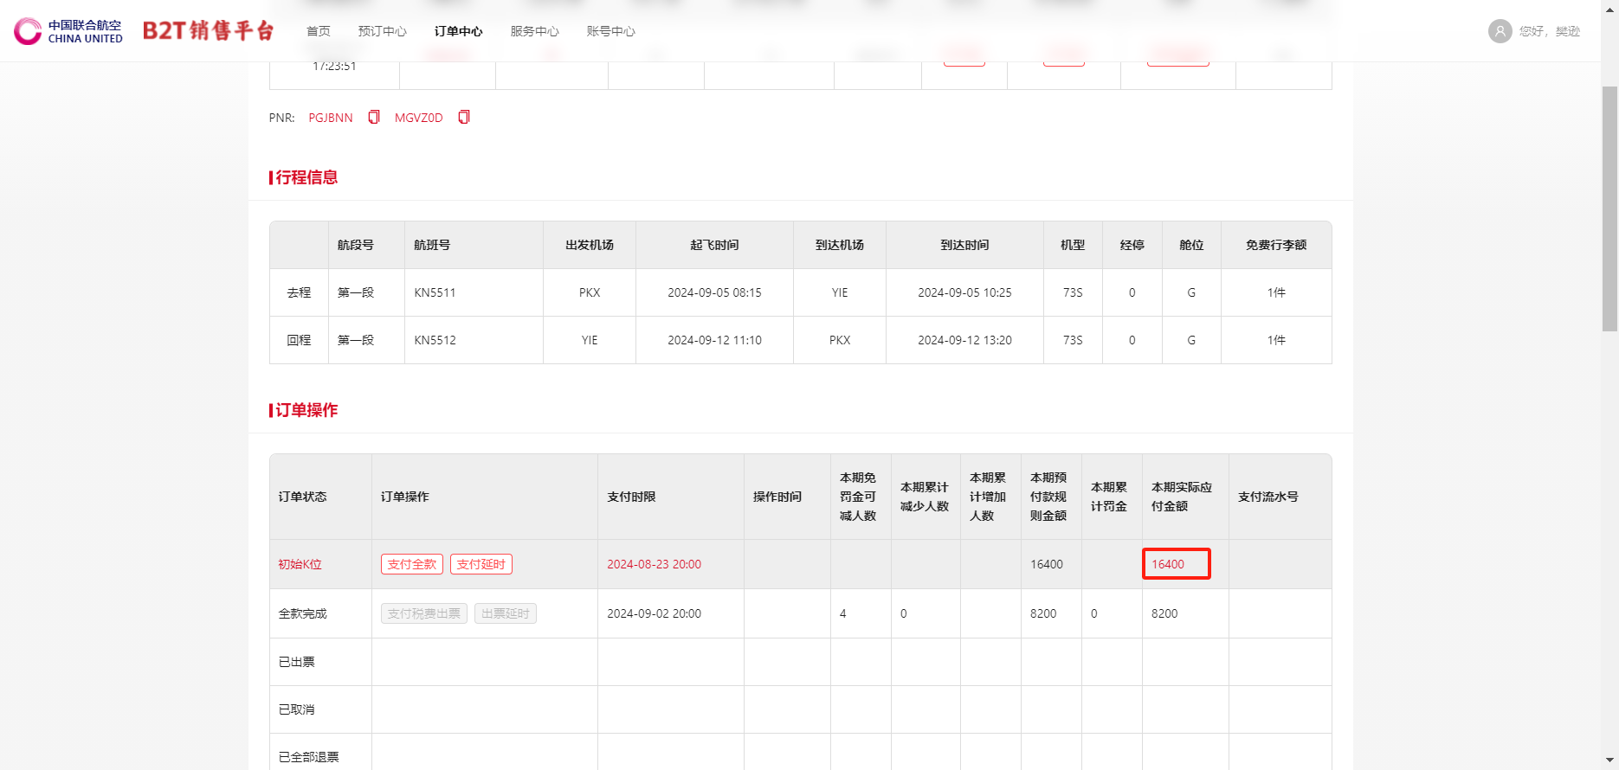The image size is (1619, 770).
Task: Click the MGVZ0D PNR link
Action: click(x=418, y=118)
